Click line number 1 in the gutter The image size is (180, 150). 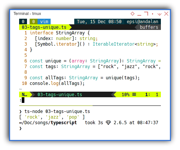(25, 33)
